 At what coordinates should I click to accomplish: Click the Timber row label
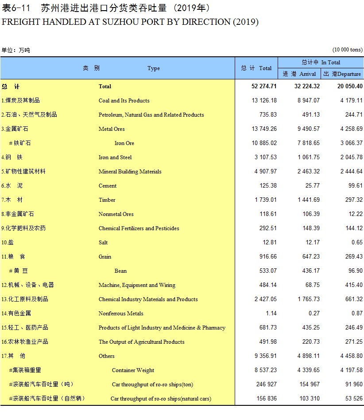pyautogui.click(x=107, y=200)
